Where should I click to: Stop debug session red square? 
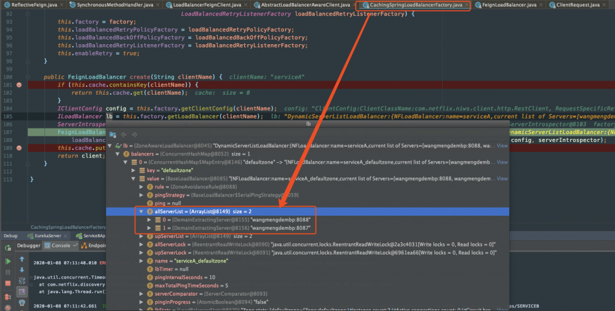[7, 283]
